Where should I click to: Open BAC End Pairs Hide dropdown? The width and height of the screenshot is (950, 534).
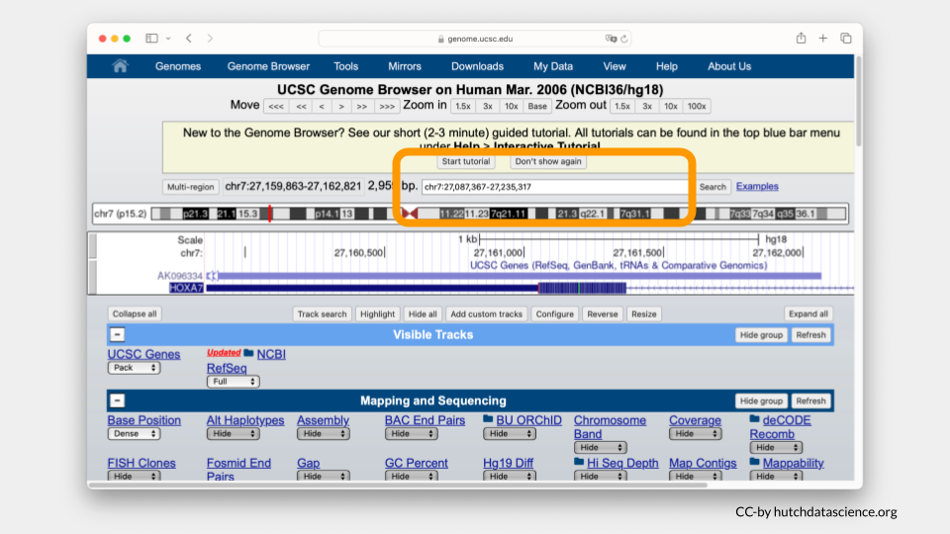click(x=412, y=433)
